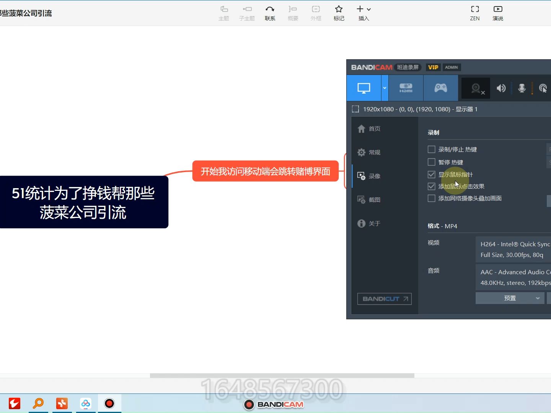This screenshot has width=551, height=413.
Task: Click the ADMIN badge in Bandicam title
Action: [451, 67]
